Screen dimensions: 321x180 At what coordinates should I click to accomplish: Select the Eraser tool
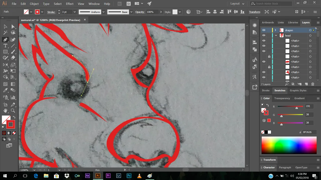pos(13,58)
